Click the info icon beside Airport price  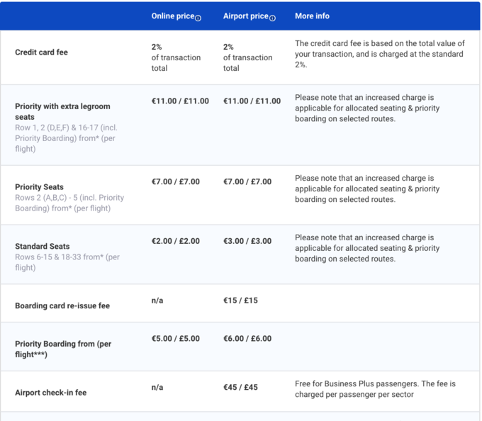(x=272, y=18)
